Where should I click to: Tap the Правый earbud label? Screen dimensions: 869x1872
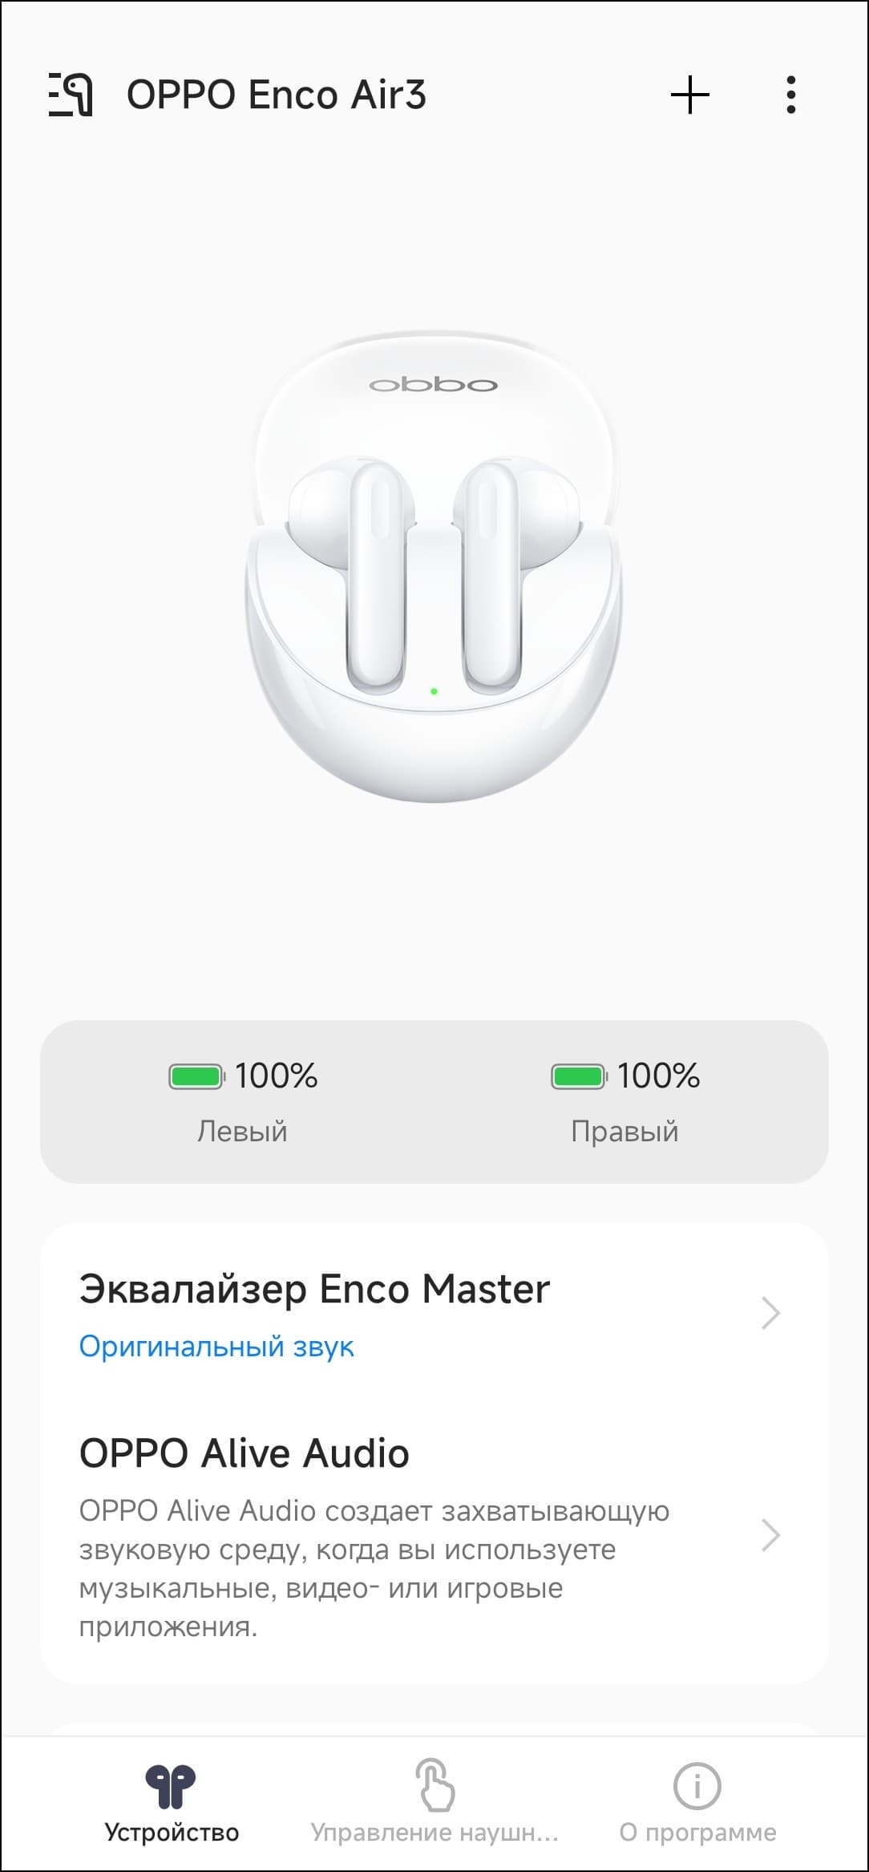coord(624,1131)
